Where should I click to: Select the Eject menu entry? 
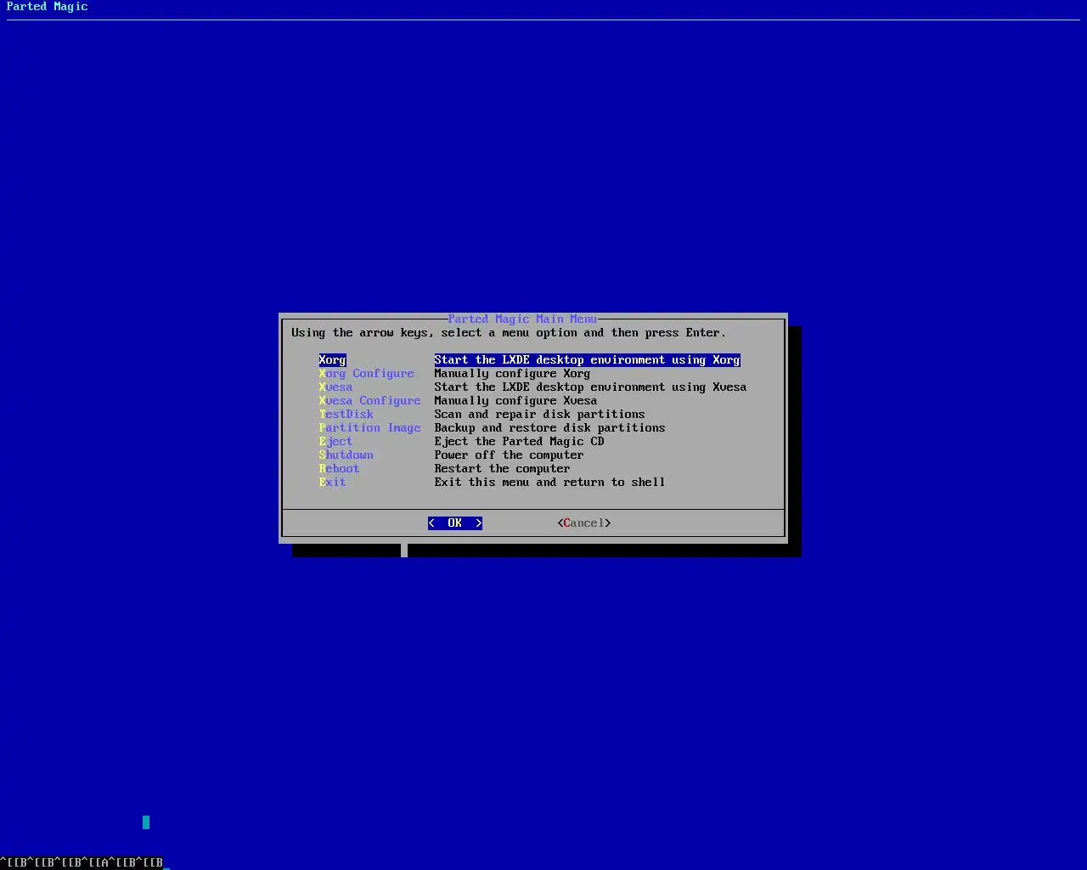335,442
